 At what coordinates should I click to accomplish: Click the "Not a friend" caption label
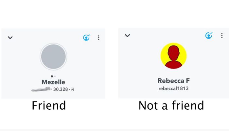click(171, 105)
